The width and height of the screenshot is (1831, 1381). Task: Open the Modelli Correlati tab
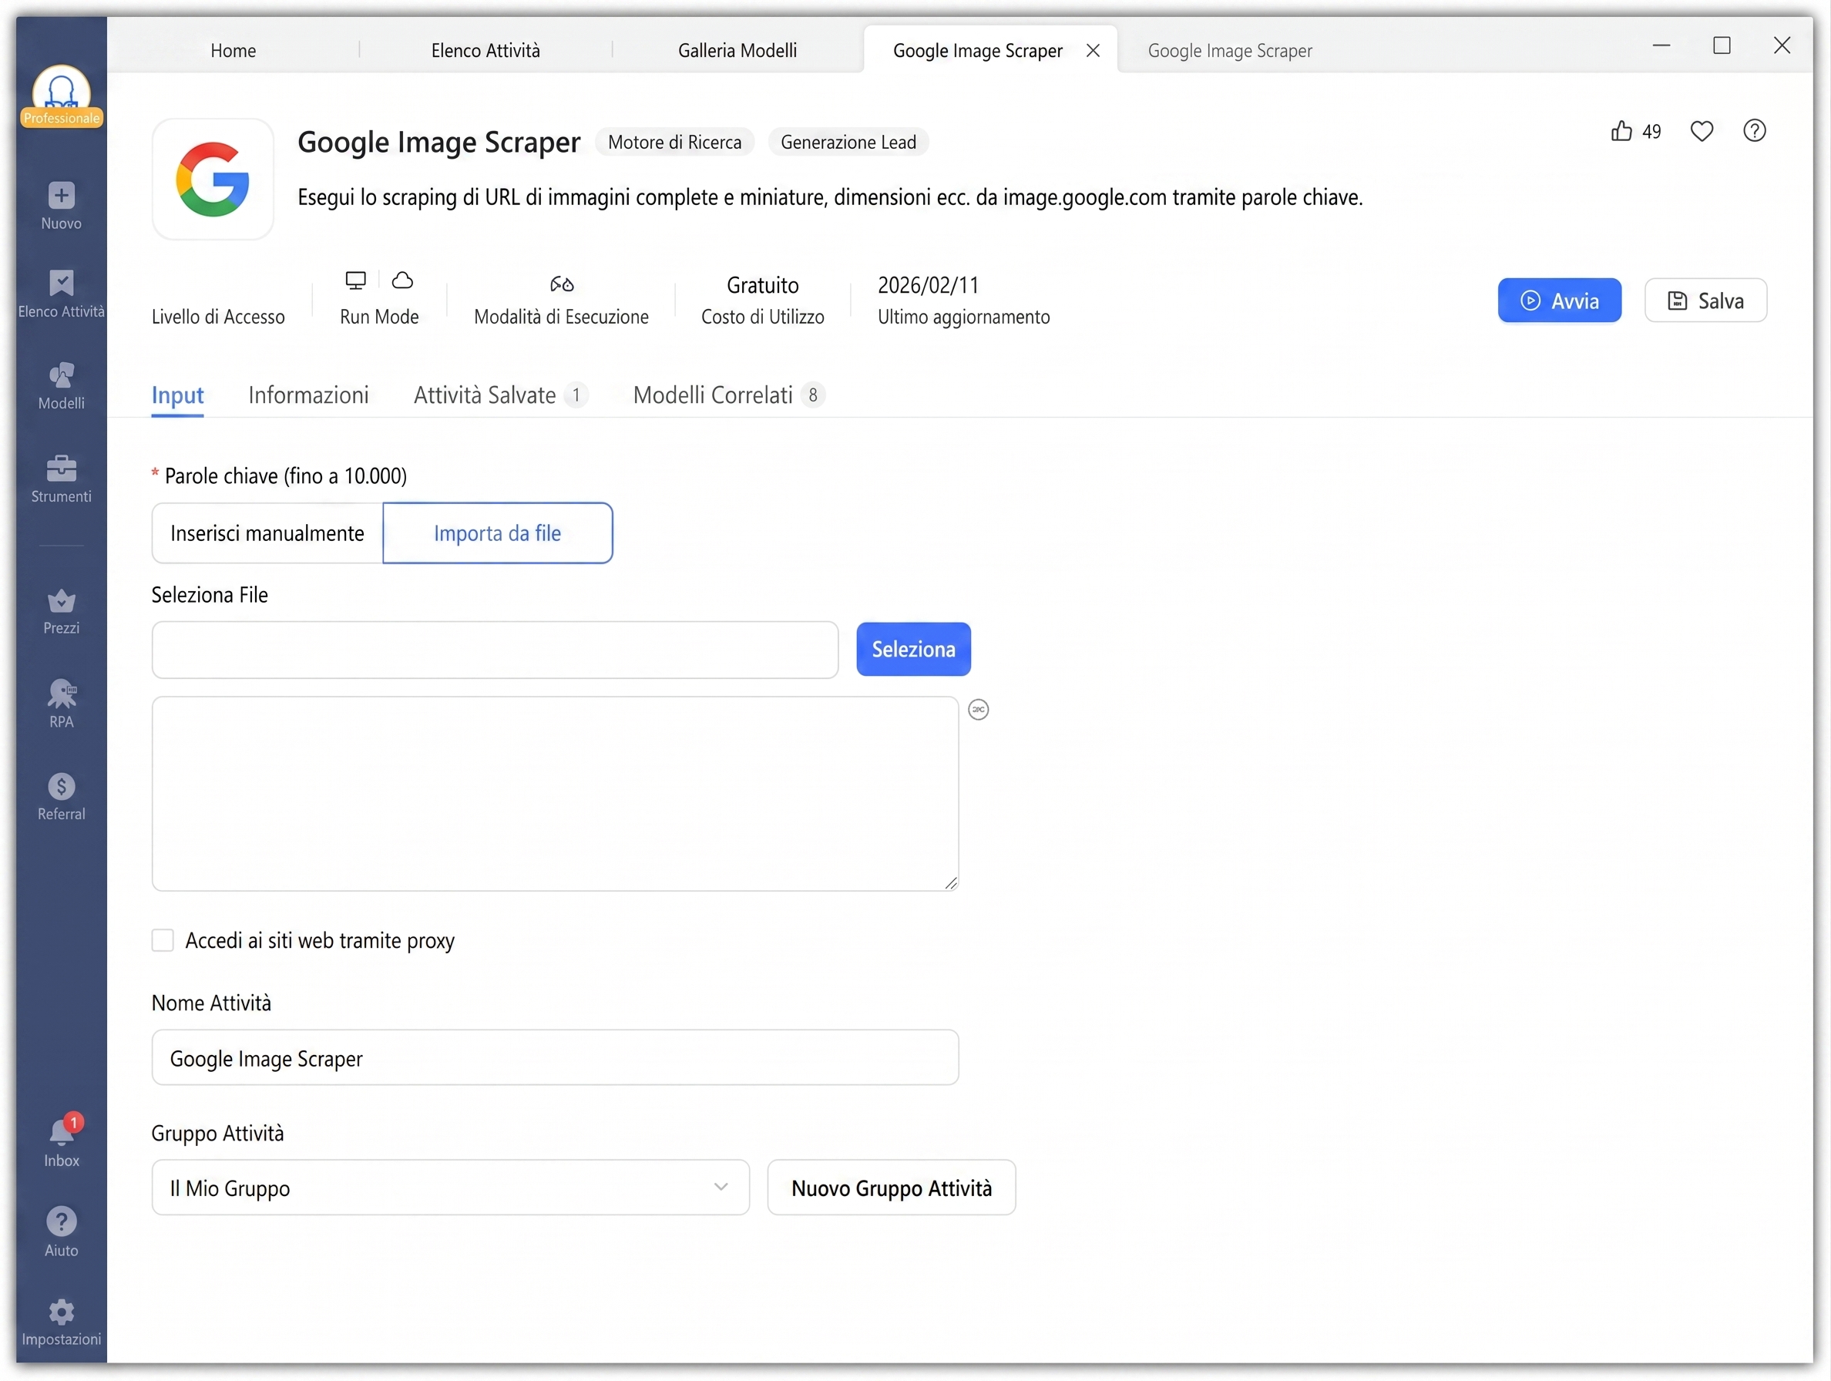coord(728,396)
